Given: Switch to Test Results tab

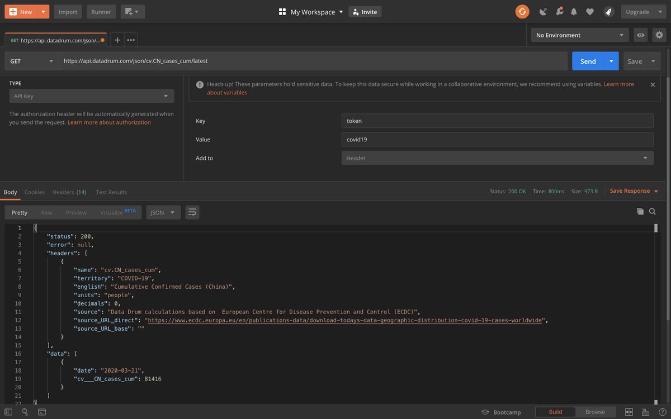Looking at the screenshot, I should 111,192.
